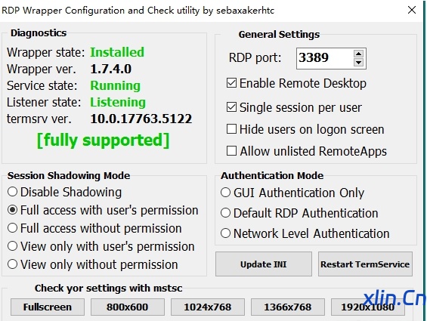
Task: Select GUI Authentication Only
Action: [x=225, y=192]
